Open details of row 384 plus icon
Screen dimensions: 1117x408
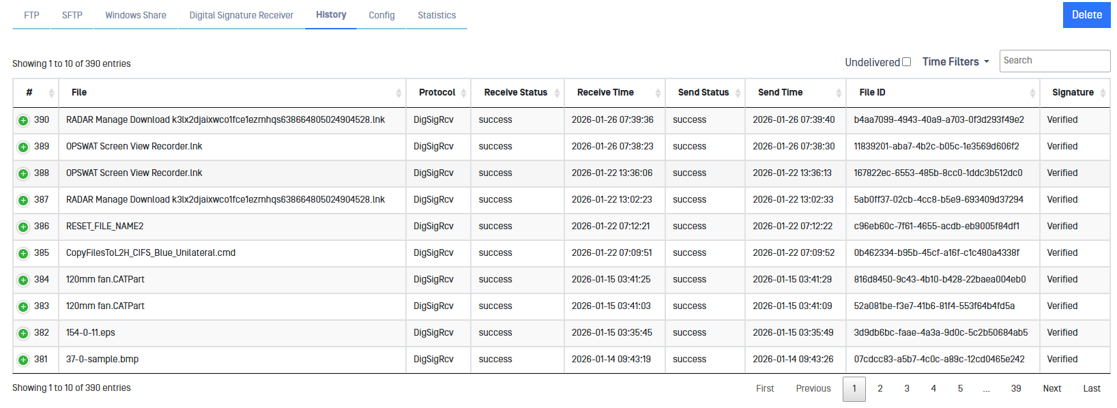tap(23, 280)
